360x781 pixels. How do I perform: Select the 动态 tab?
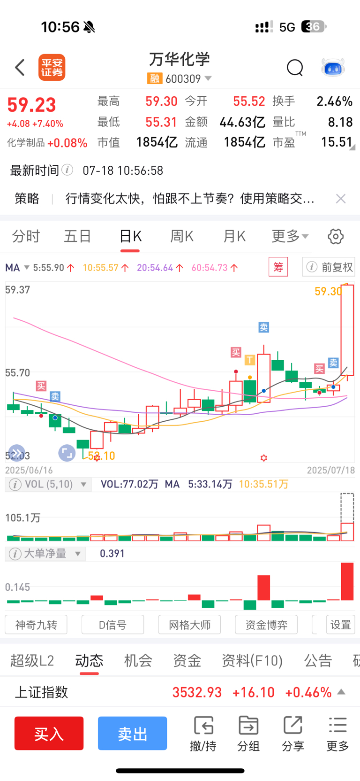[89, 660]
